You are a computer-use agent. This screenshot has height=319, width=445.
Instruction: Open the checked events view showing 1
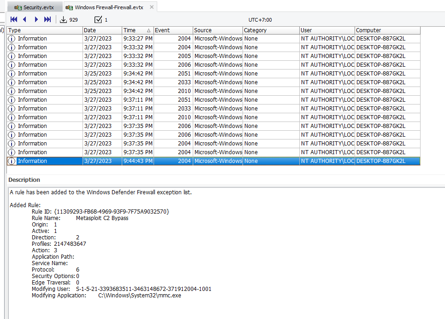(x=98, y=19)
